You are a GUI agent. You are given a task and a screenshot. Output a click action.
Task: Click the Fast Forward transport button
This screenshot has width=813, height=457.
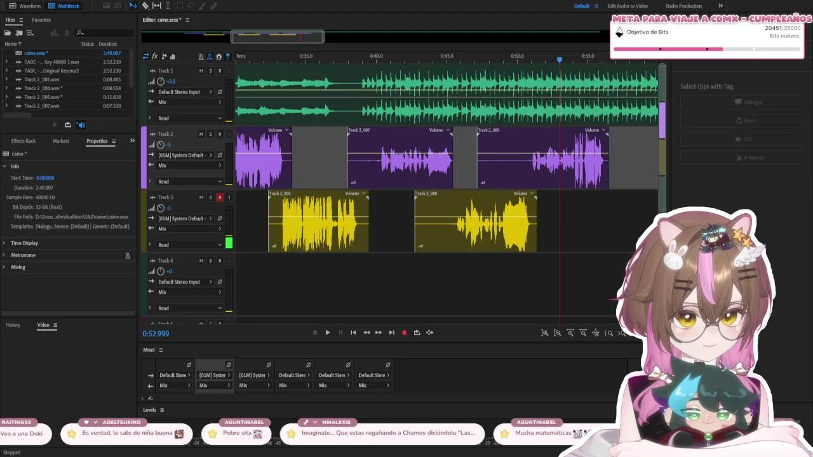coord(379,333)
